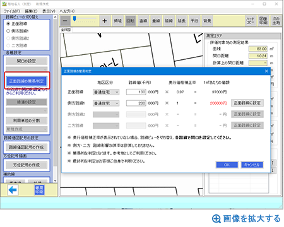Screen dimensions: 284x227
Task: Click the 97000円 value text
Action: pos(219,92)
